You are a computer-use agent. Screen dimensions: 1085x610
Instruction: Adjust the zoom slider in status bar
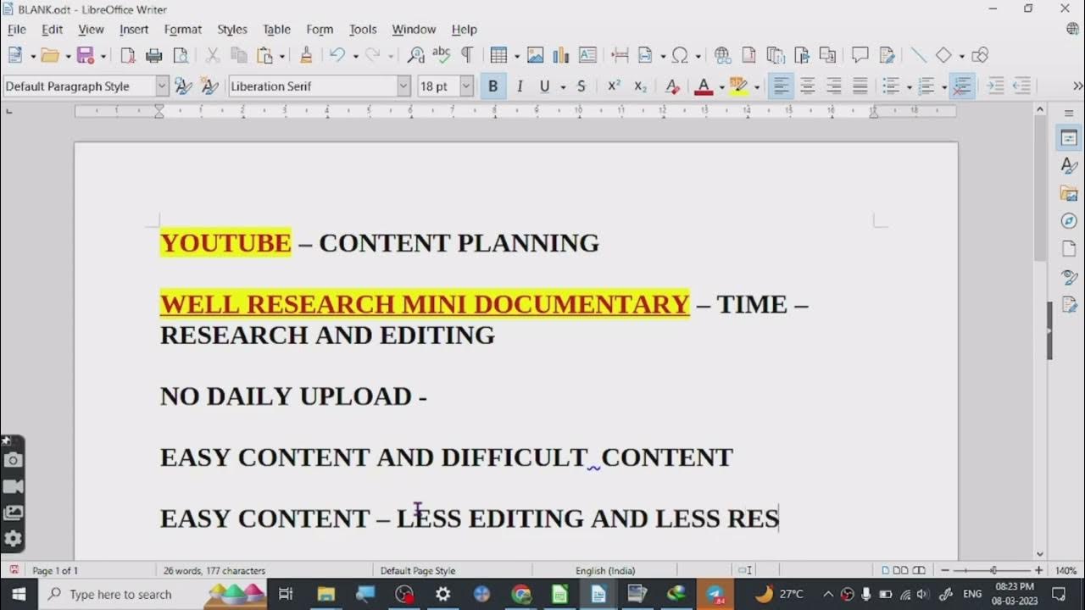click(993, 570)
